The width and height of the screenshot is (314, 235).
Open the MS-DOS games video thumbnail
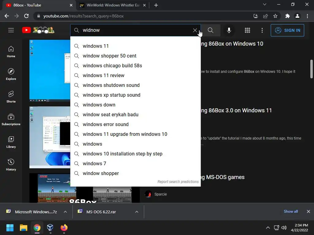click(x=50, y=188)
